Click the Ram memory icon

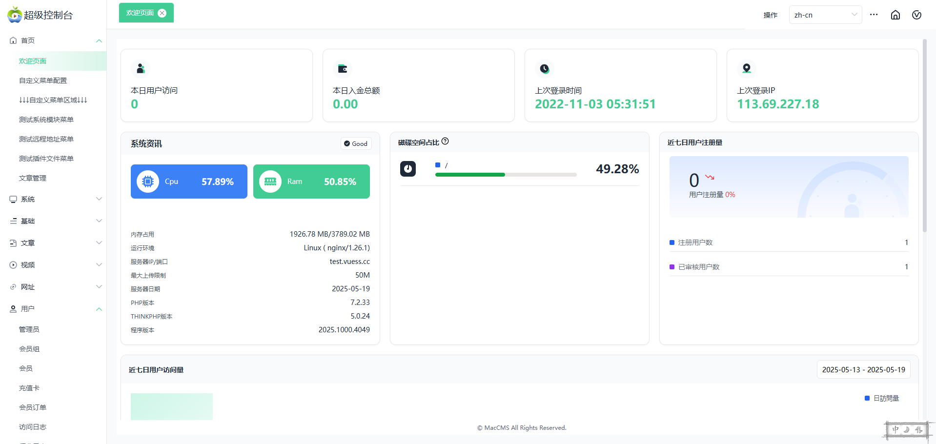pos(270,182)
